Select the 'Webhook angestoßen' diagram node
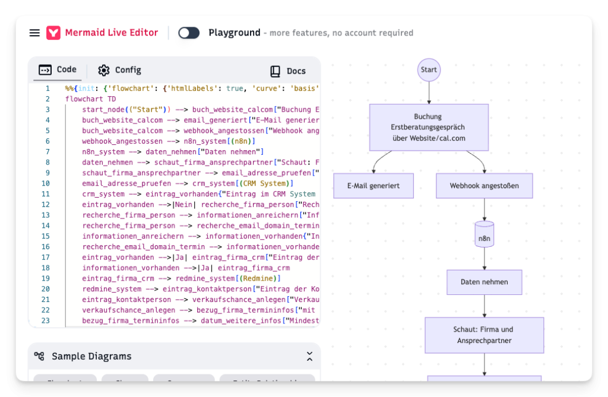This screenshot has height=397, width=608. 484,186
